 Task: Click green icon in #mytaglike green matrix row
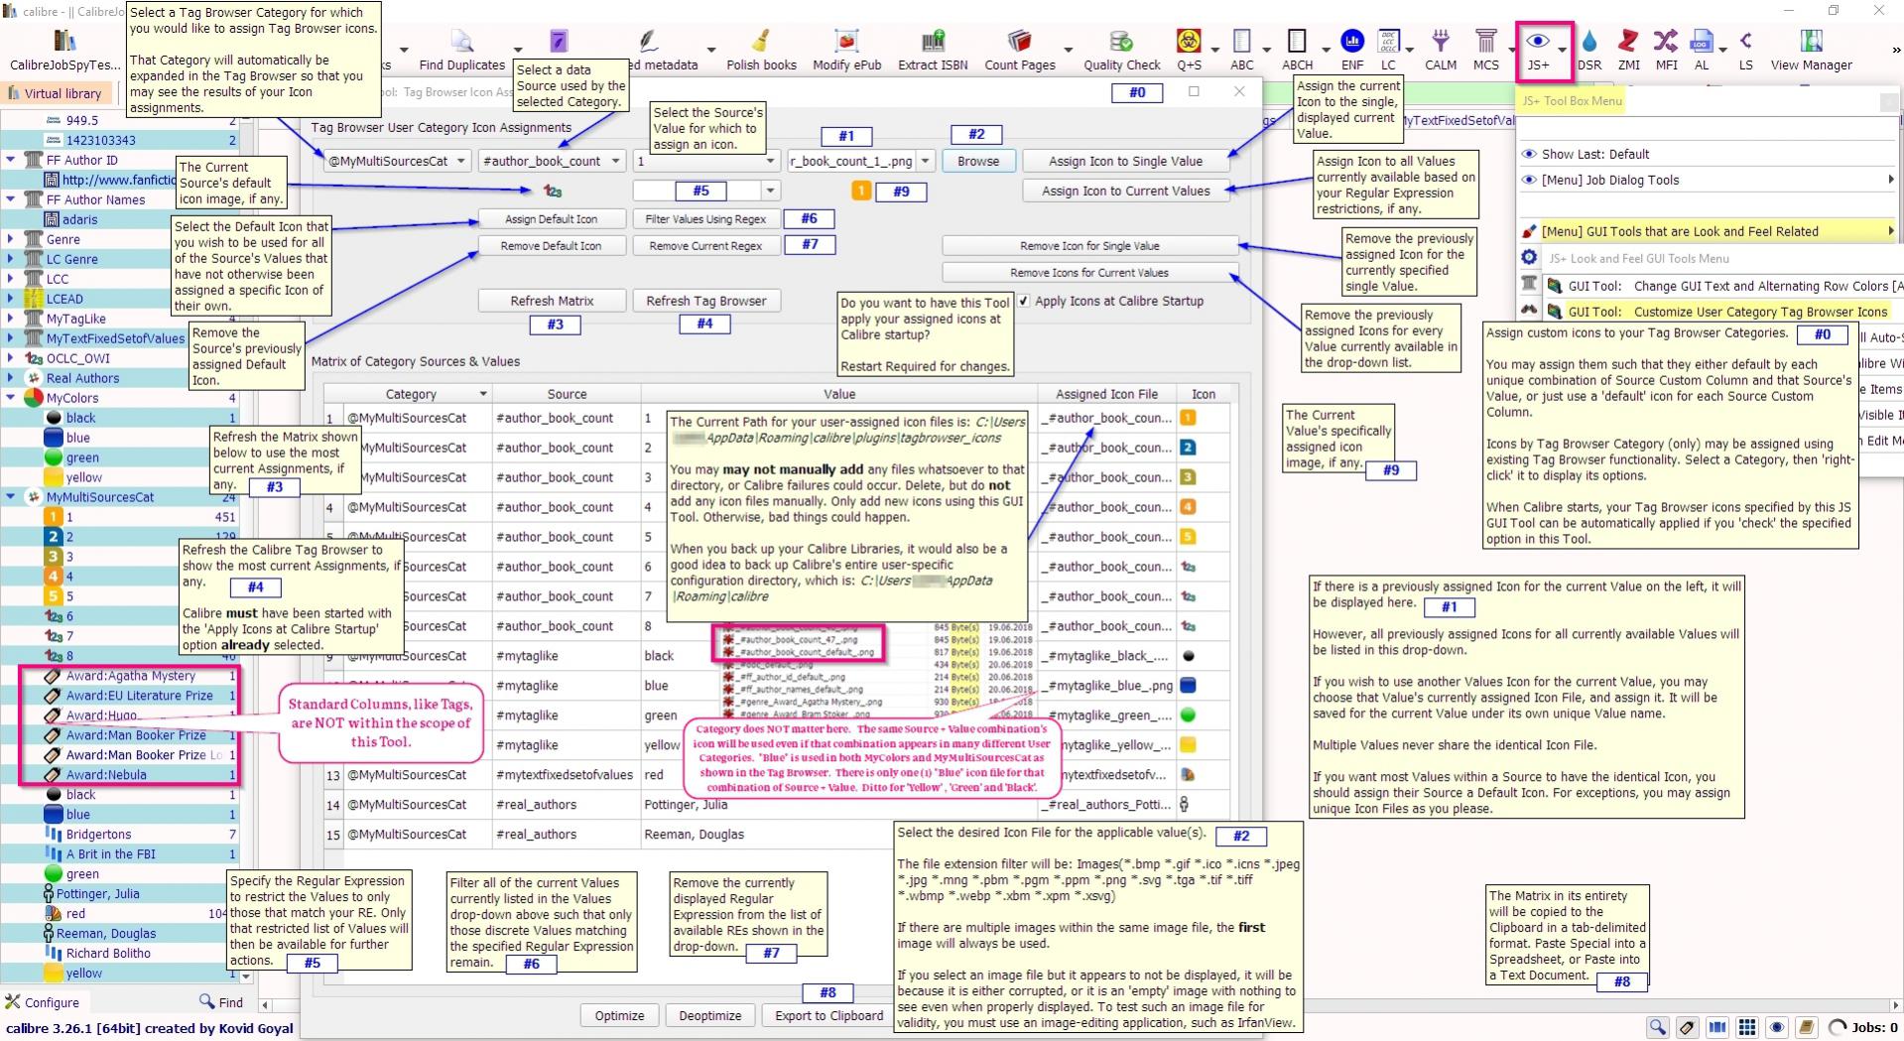tap(1188, 716)
